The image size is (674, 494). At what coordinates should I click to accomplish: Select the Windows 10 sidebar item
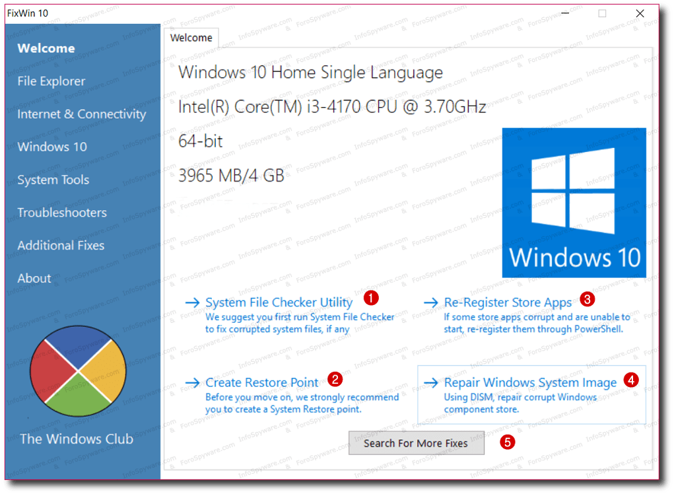point(52,147)
